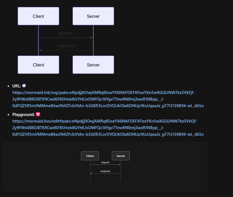Open the mermaid.ink SVG URL link
The image size is (233, 197).
click(108, 99)
